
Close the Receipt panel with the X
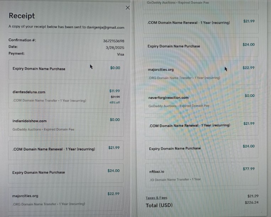pyautogui.click(x=128, y=8)
